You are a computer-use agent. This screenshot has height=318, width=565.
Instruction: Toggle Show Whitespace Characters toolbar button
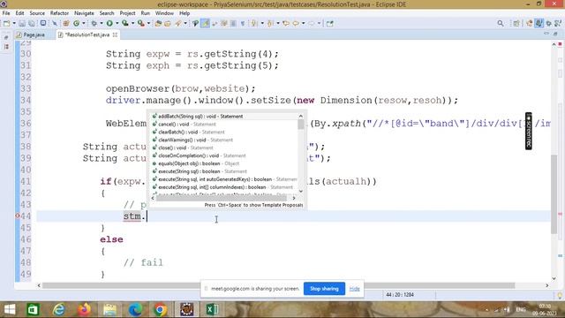pyautogui.click(x=243, y=24)
